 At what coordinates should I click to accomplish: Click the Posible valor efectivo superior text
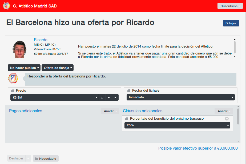[x=198, y=148]
